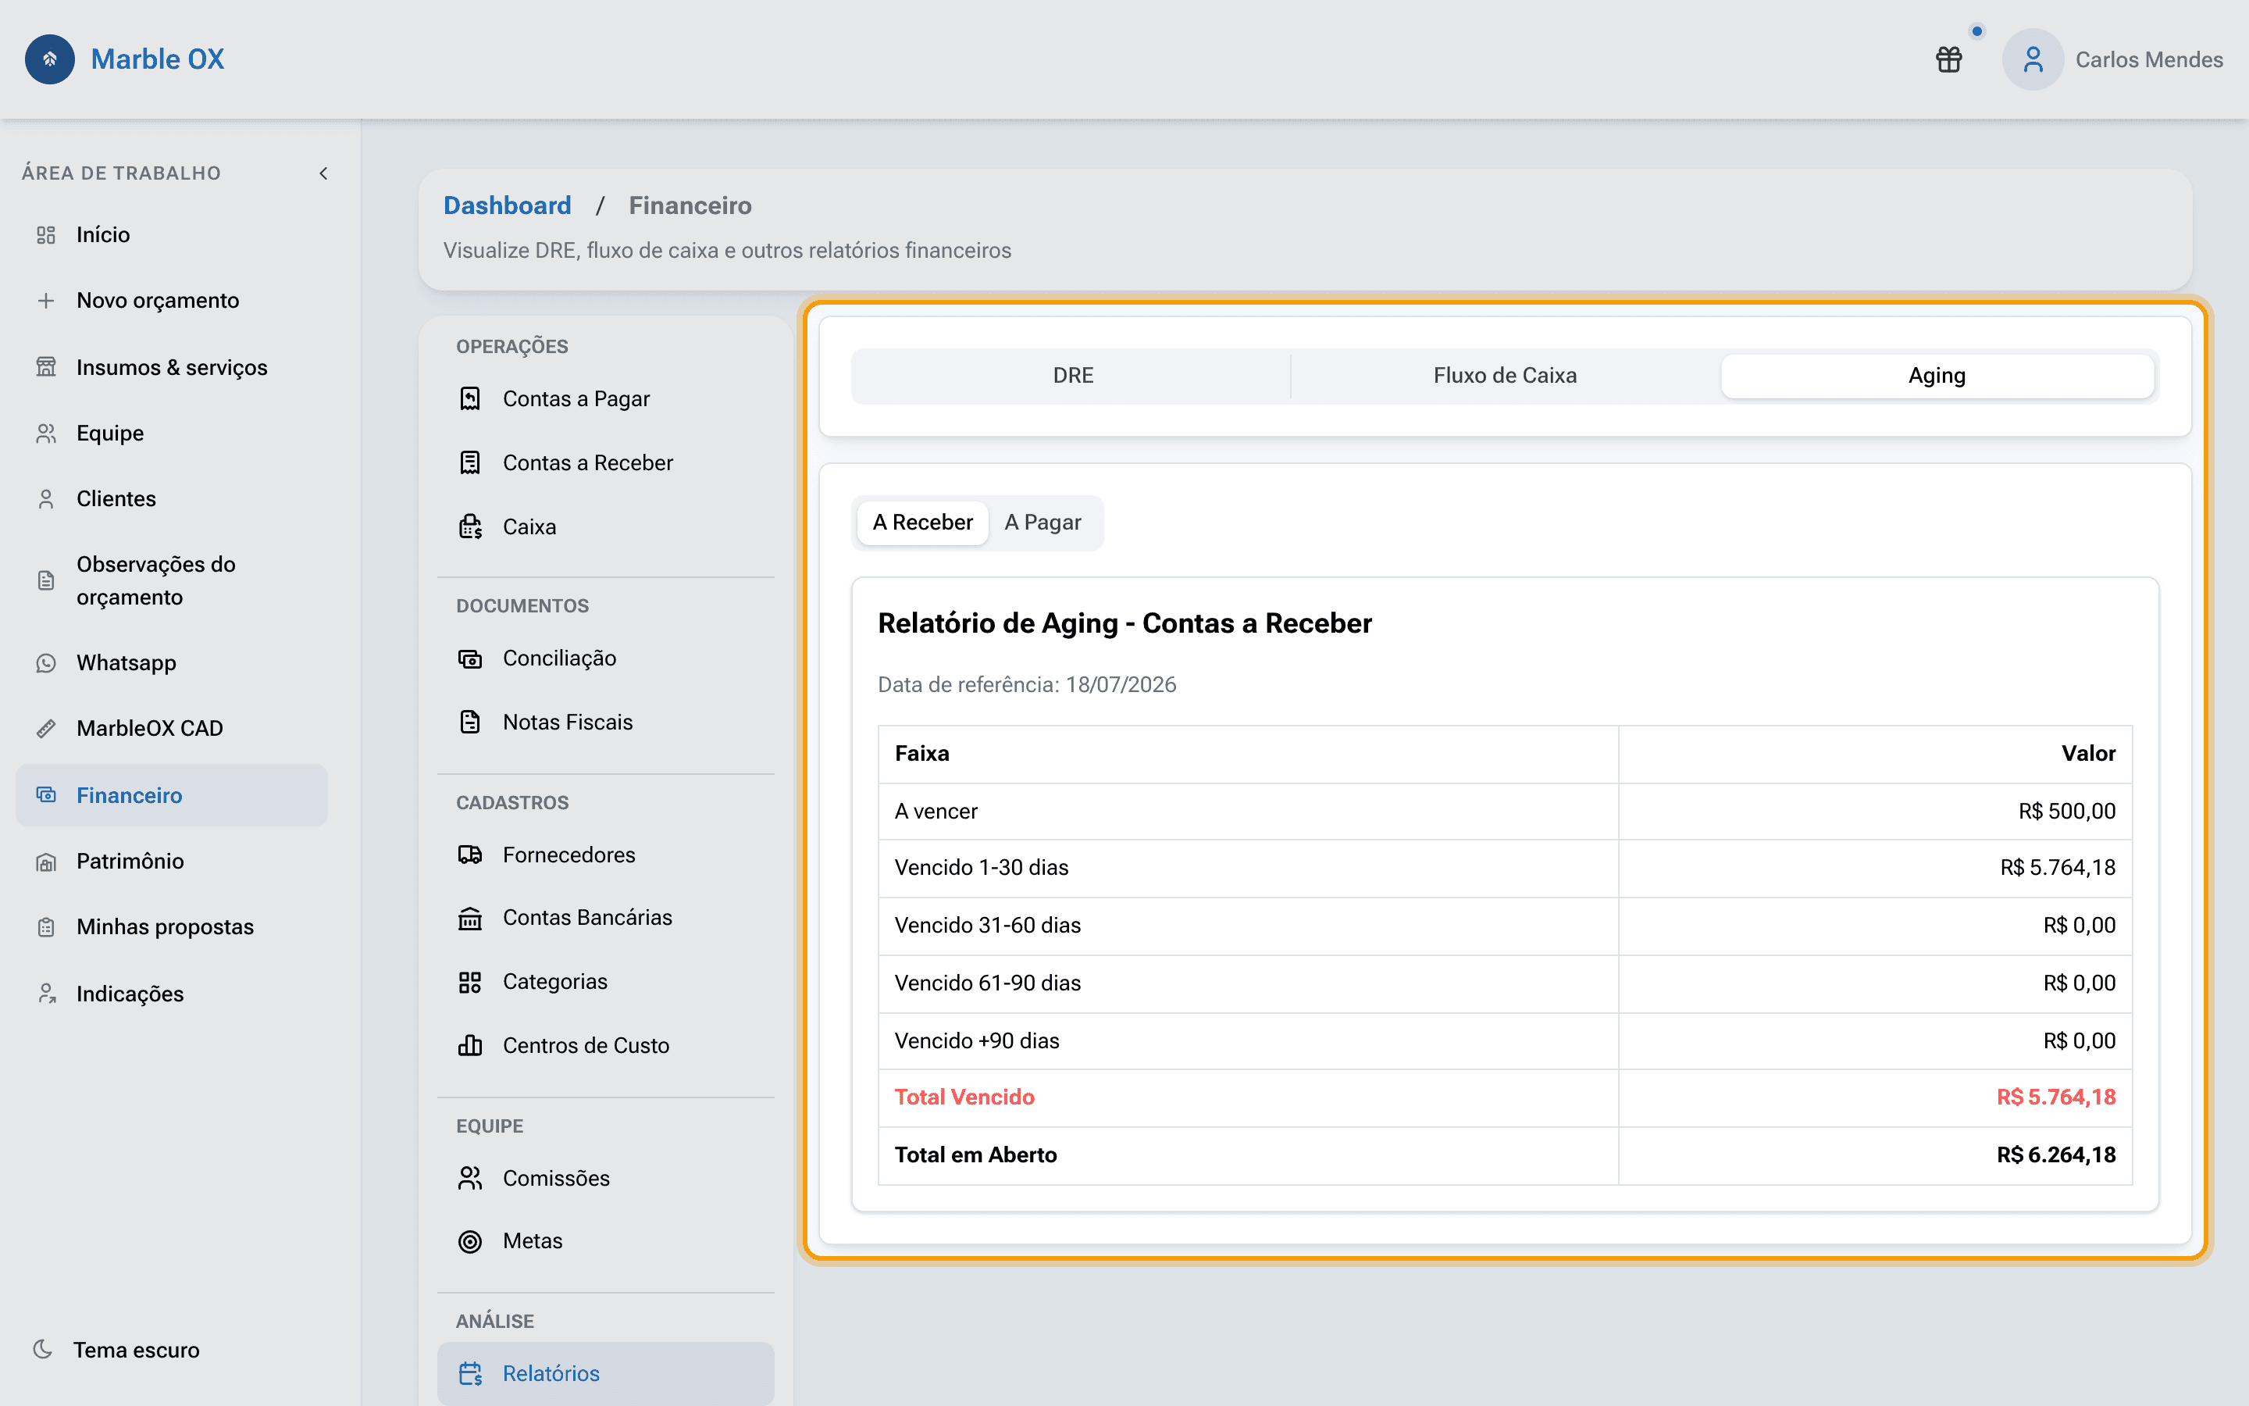This screenshot has height=1406, width=2249.
Task: Click the Patrimônio building icon
Action: (x=45, y=862)
